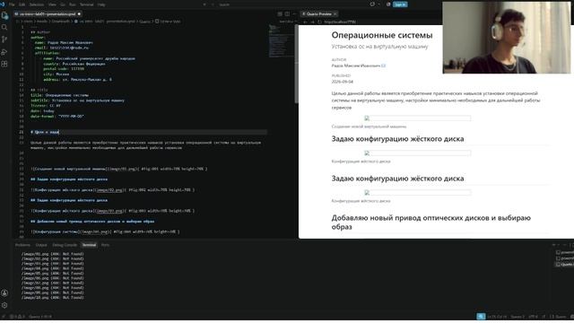Switch to the Output panel tab
The width and height of the screenshot is (574, 323).
tap(41, 245)
